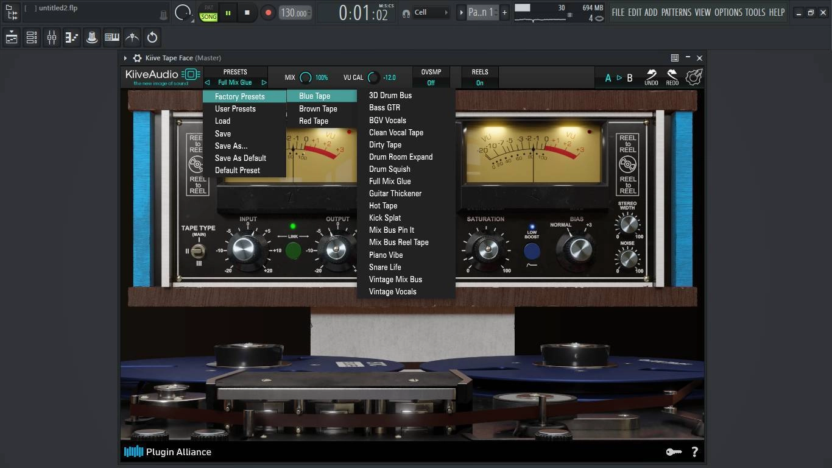Click the A to B copy arrow
Image resolution: width=832 pixels, height=468 pixels.
619,78
